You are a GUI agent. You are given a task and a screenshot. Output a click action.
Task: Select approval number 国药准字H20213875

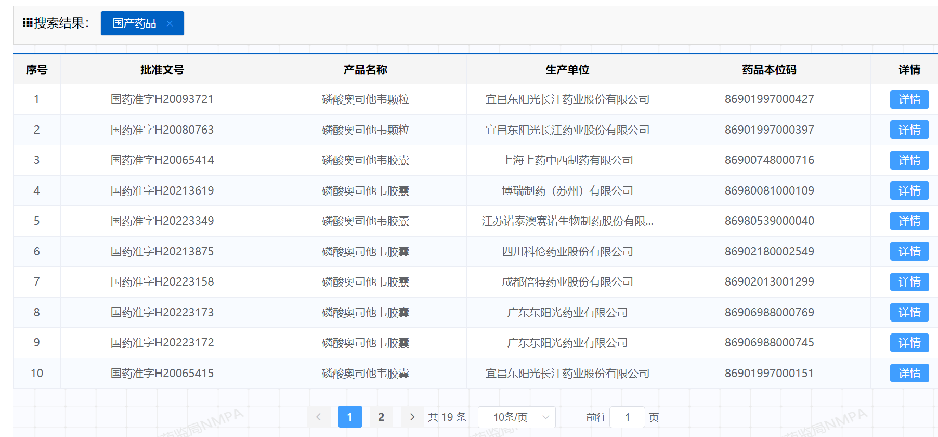tap(162, 252)
